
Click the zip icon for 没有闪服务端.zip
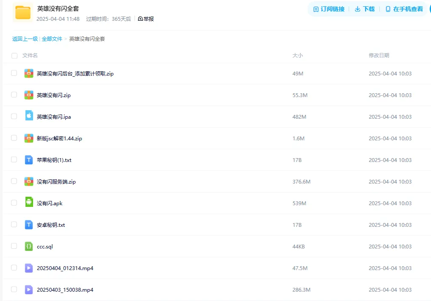tap(29, 181)
